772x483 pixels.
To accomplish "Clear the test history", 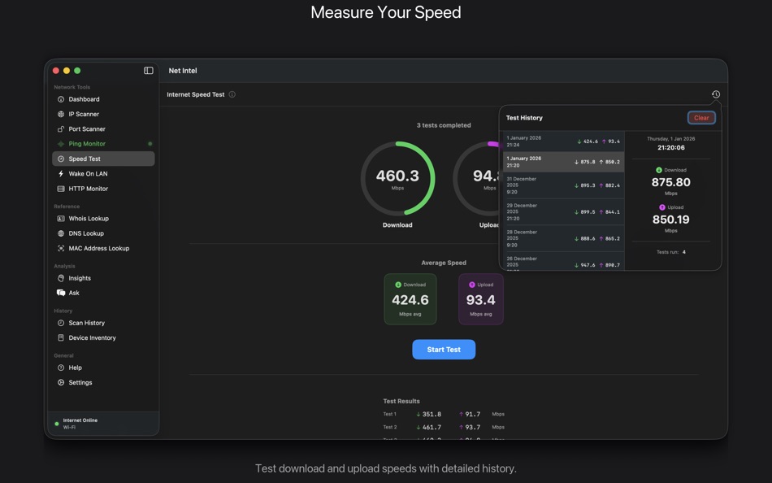I will point(700,117).
